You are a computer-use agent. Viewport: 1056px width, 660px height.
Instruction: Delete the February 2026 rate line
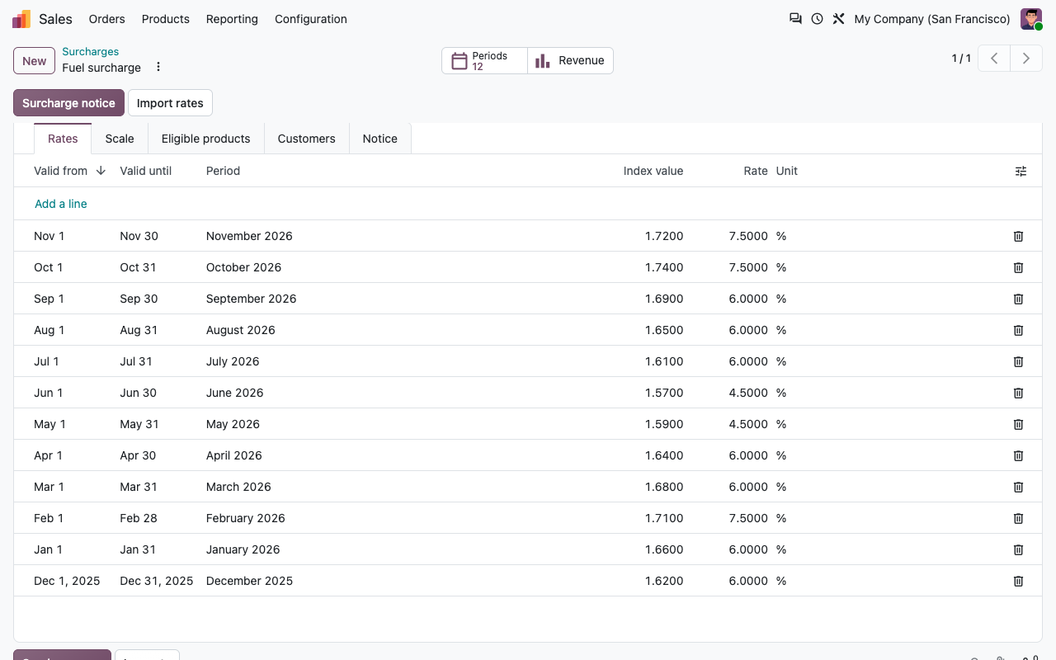pyautogui.click(x=1018, y=518)
